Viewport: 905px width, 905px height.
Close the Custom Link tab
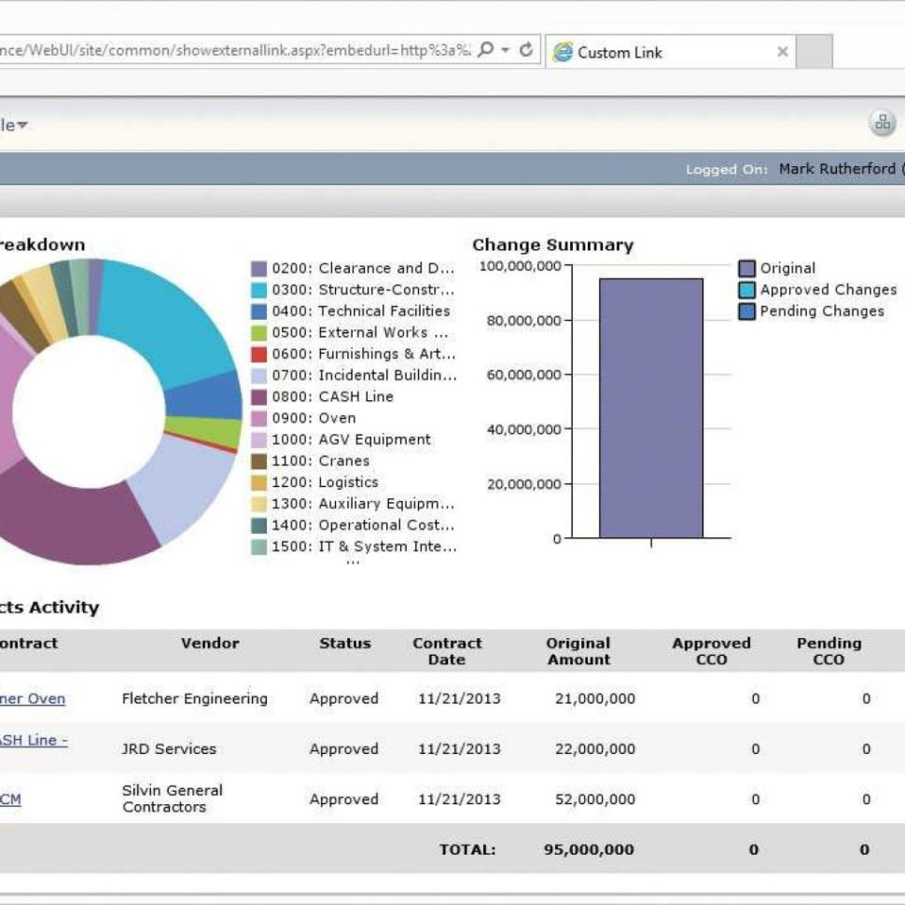click(x=782, y=52)
